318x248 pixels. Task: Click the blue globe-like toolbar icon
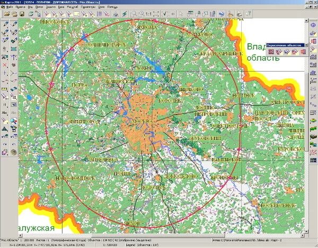pos(222,14)
